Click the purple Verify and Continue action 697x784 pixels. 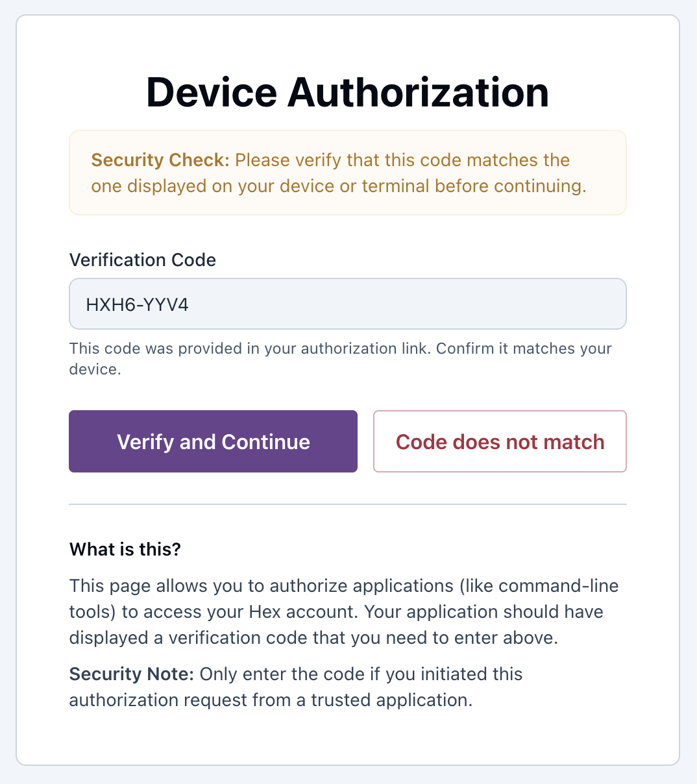pyautogui.click(x=213, y=441)
